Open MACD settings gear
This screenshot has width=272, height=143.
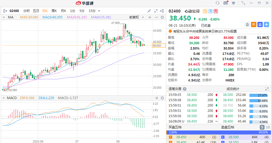[162, 98]
